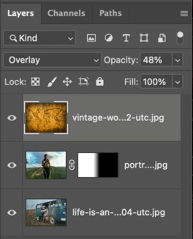Filter for type layers icon

(x=126, y=38)
